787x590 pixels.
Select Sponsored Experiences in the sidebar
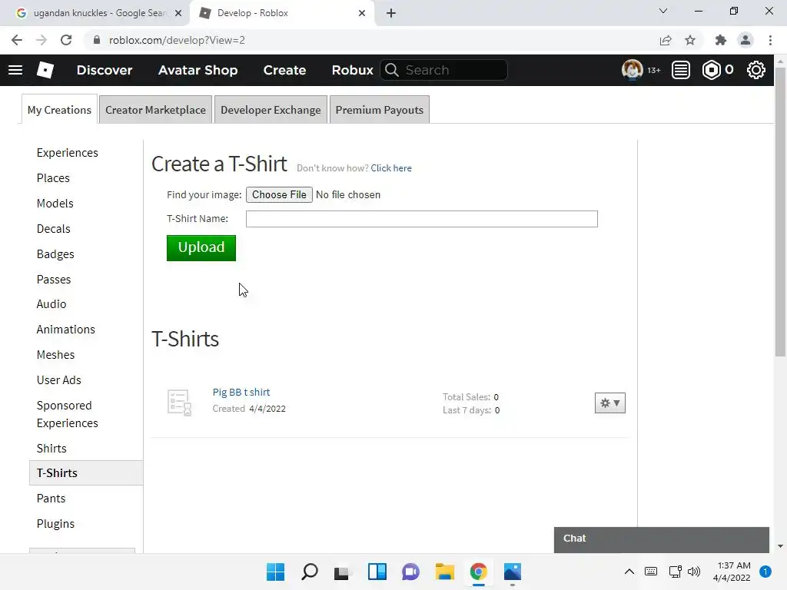tap(68, 414)
